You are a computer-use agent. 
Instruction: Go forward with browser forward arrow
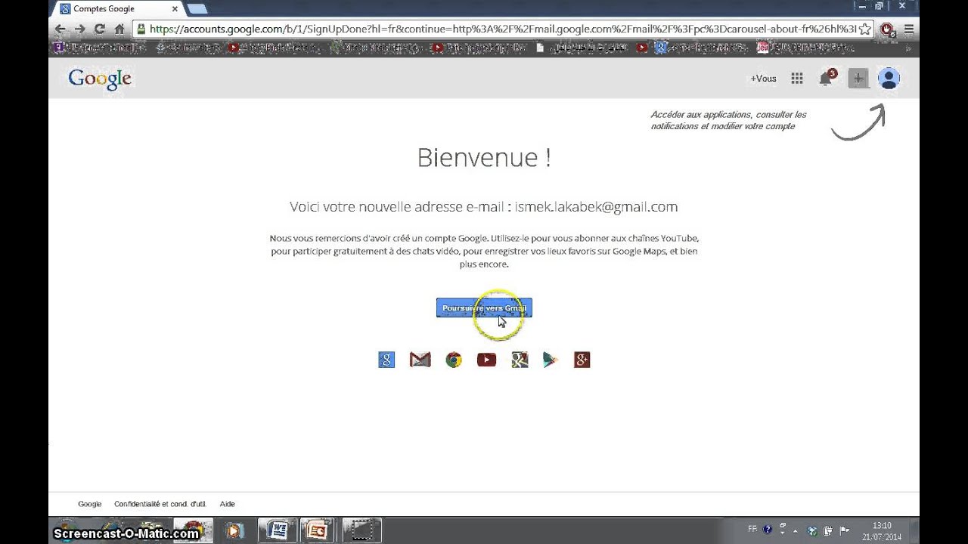click(x=80, y=29)
